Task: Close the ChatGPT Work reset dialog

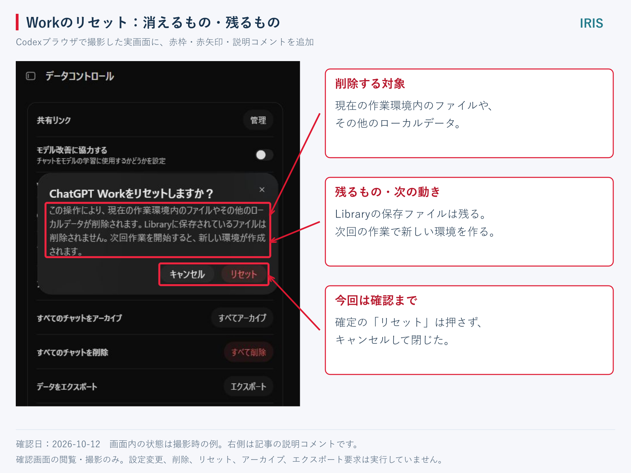Action: pyautogui.click(x=262, y=190)
